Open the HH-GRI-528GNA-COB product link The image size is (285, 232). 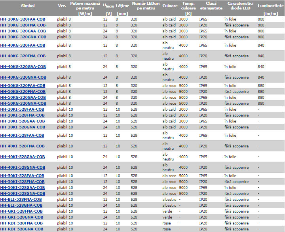(x=22, y=217)
